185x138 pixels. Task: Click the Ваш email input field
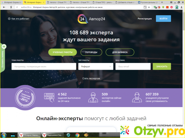[x=133, y=66]
